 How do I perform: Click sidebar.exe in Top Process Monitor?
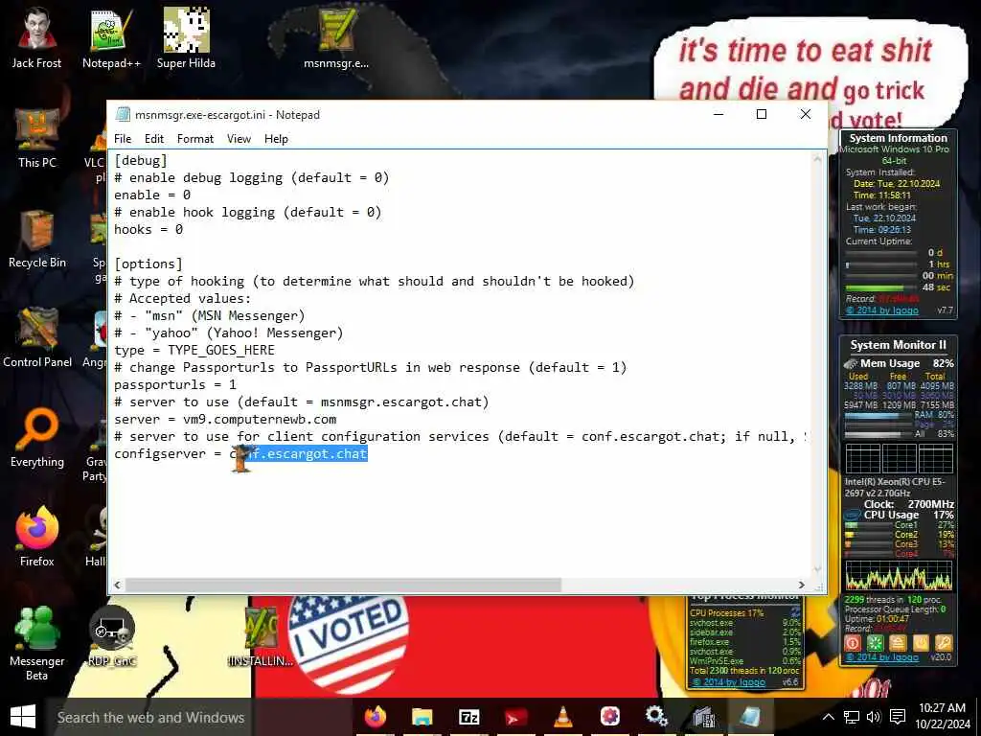(x=711, y=632)
